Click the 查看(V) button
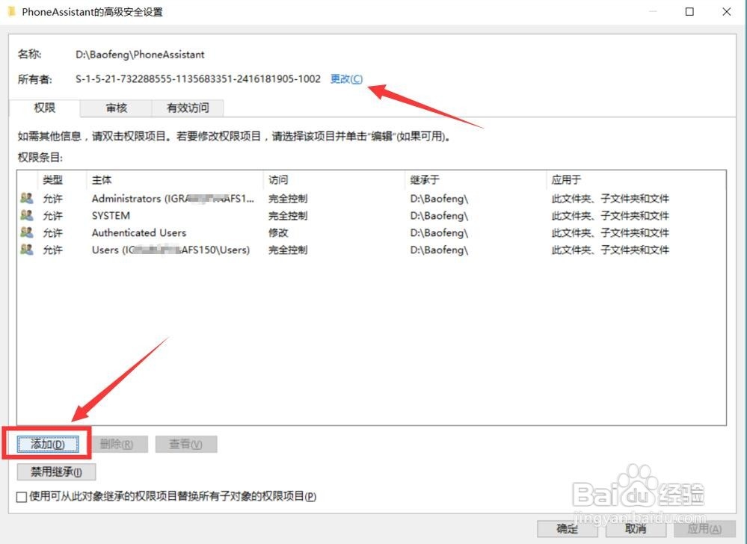The height and width of the screenshot is (544, 747). click(x=185, y=443)
